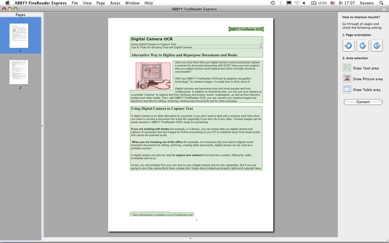Open the ABBYY FineReader Express app menu
389x243 pixels.
tap(40, 3)
